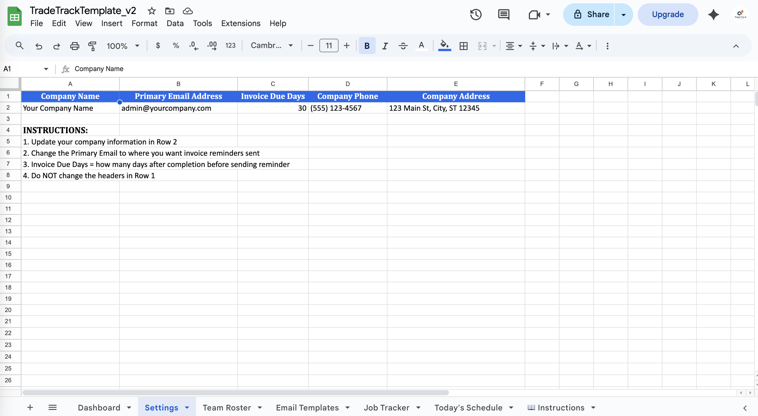Click the paint format roller icon
The image size is (758, 416).
click(x=92, y=46)
